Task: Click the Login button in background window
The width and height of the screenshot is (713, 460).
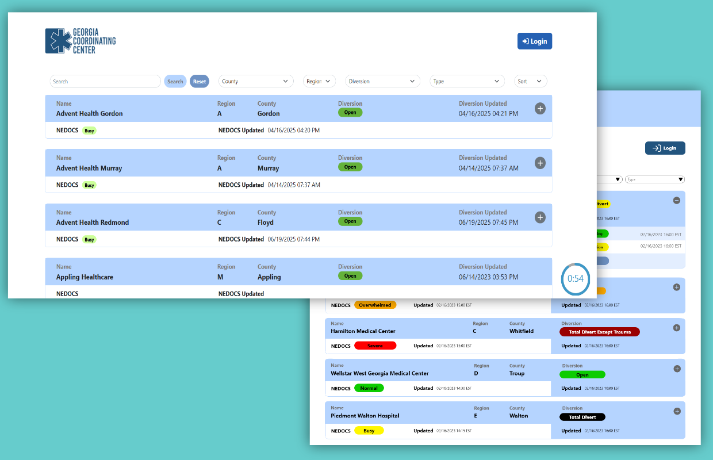Action: pos(665,148)
